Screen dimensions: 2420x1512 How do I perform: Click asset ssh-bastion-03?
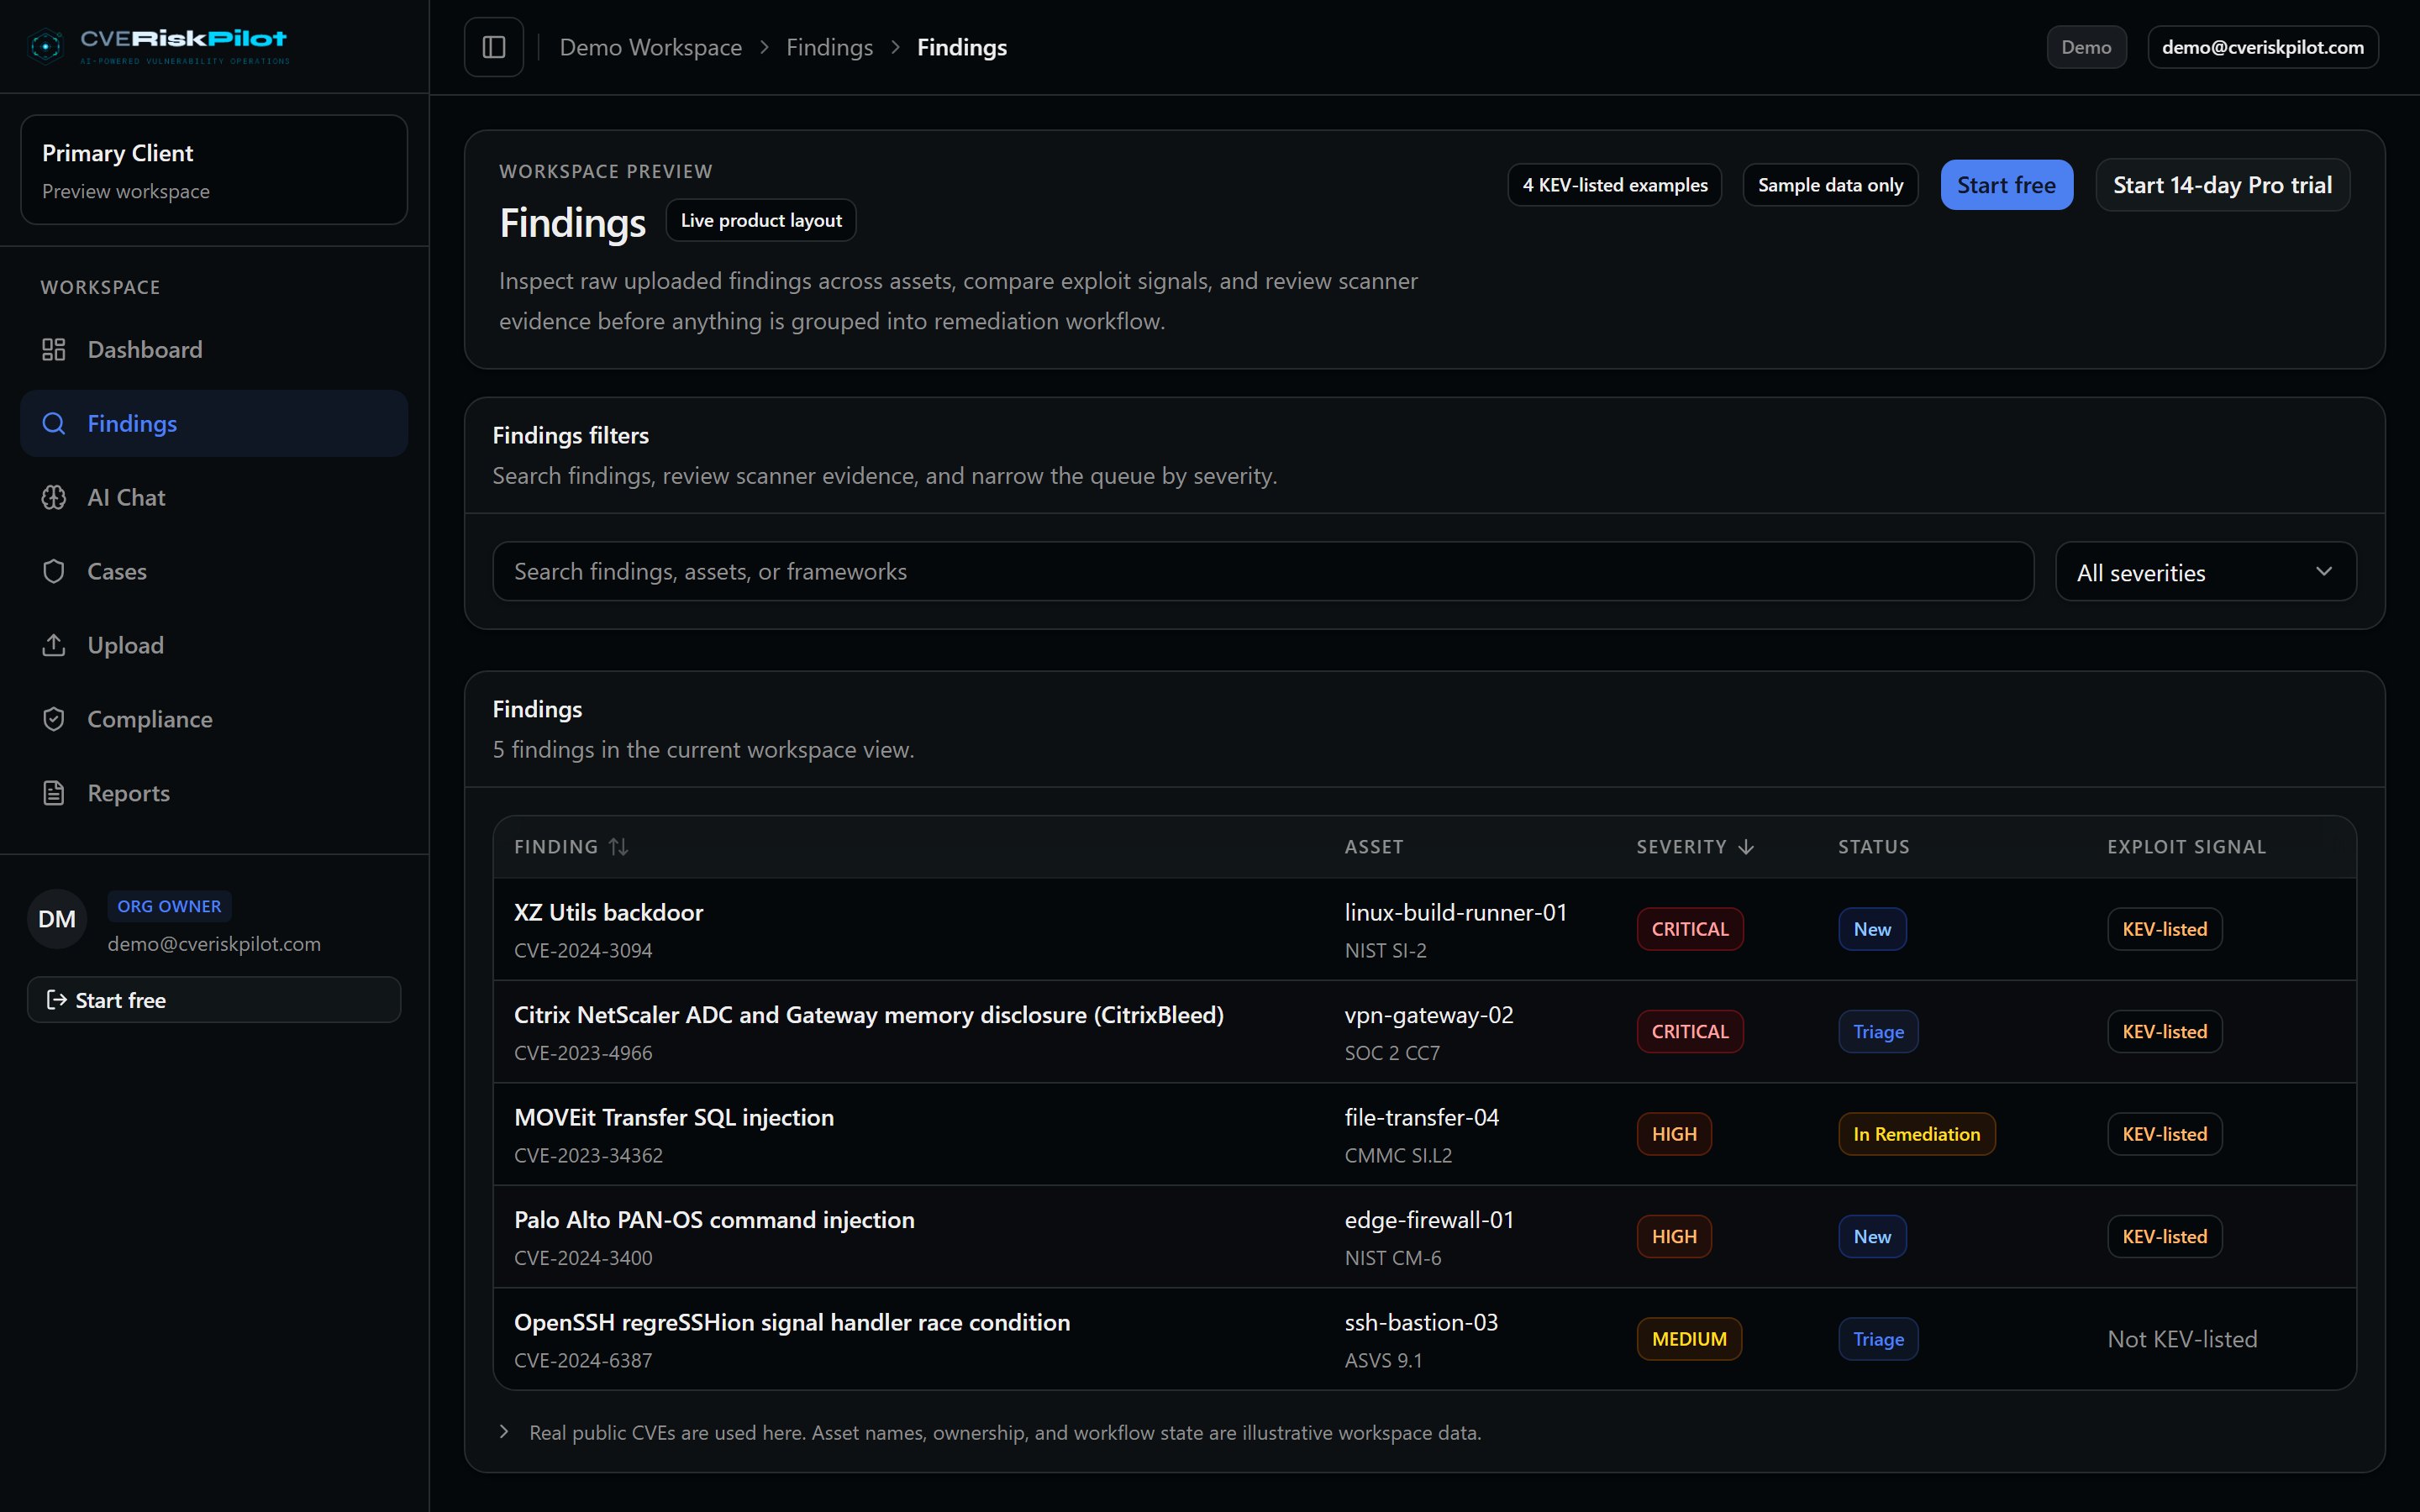click(1421, 1322)
